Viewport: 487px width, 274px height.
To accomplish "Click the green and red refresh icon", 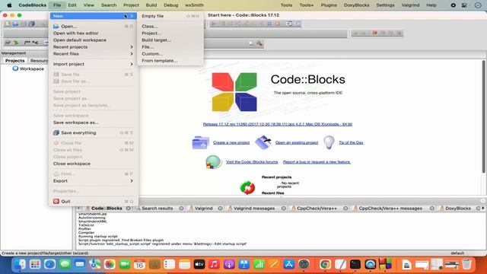I will 247,188.
